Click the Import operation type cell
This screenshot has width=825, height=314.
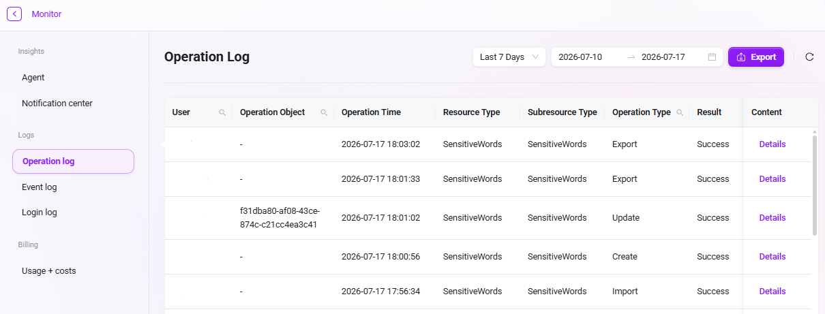pos(625,292)
